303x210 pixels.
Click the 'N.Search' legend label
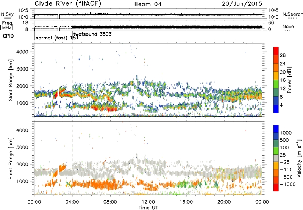coord(292,14)
